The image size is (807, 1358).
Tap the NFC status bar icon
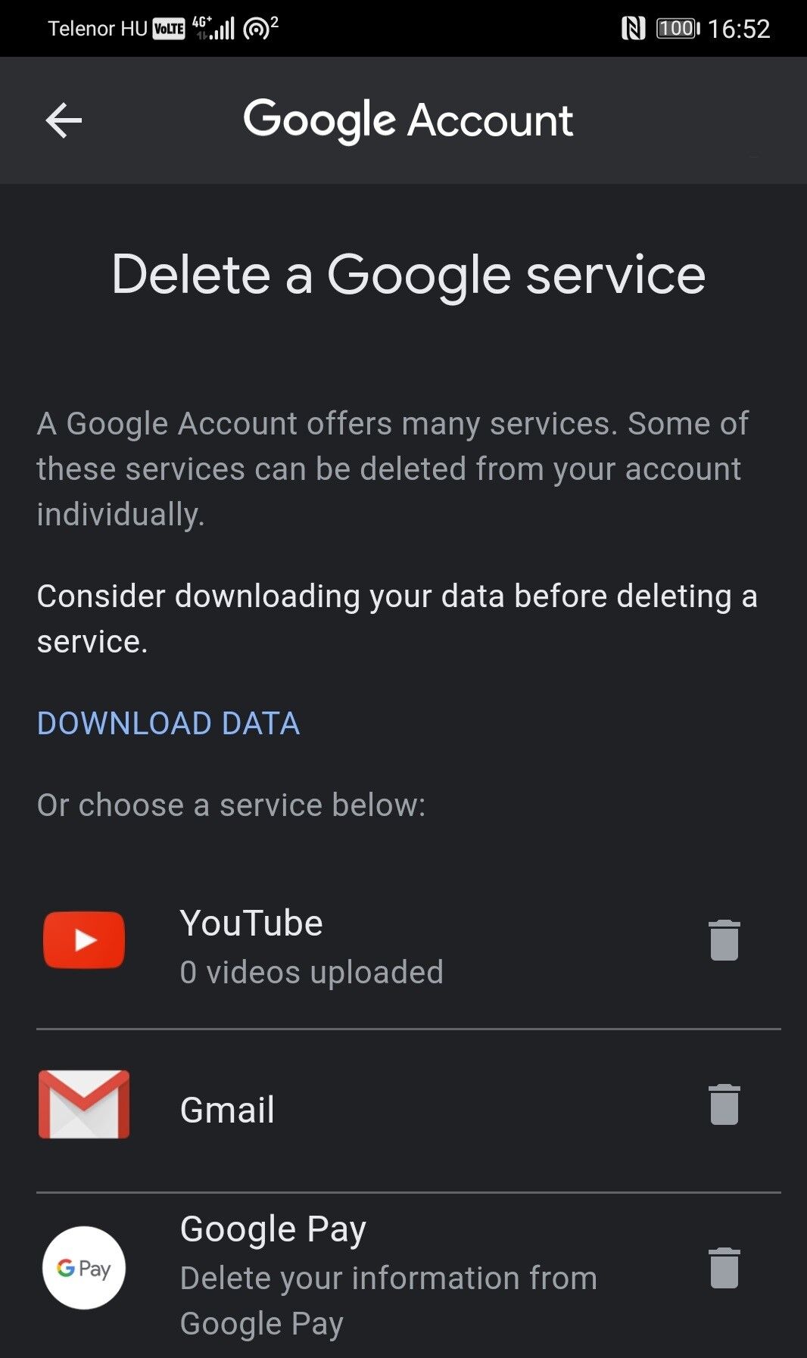[633, 29]
